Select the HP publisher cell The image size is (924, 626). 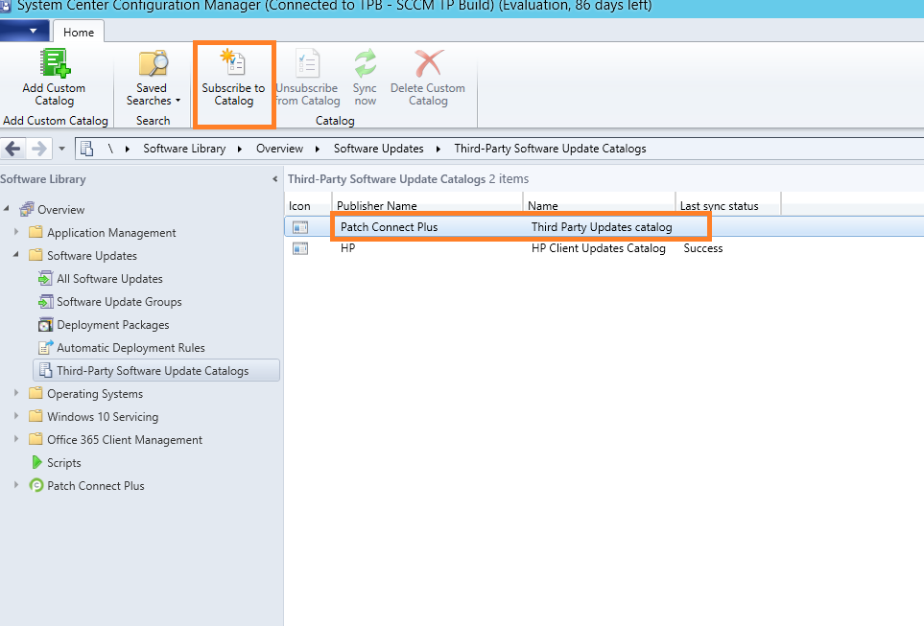(347, 248)
